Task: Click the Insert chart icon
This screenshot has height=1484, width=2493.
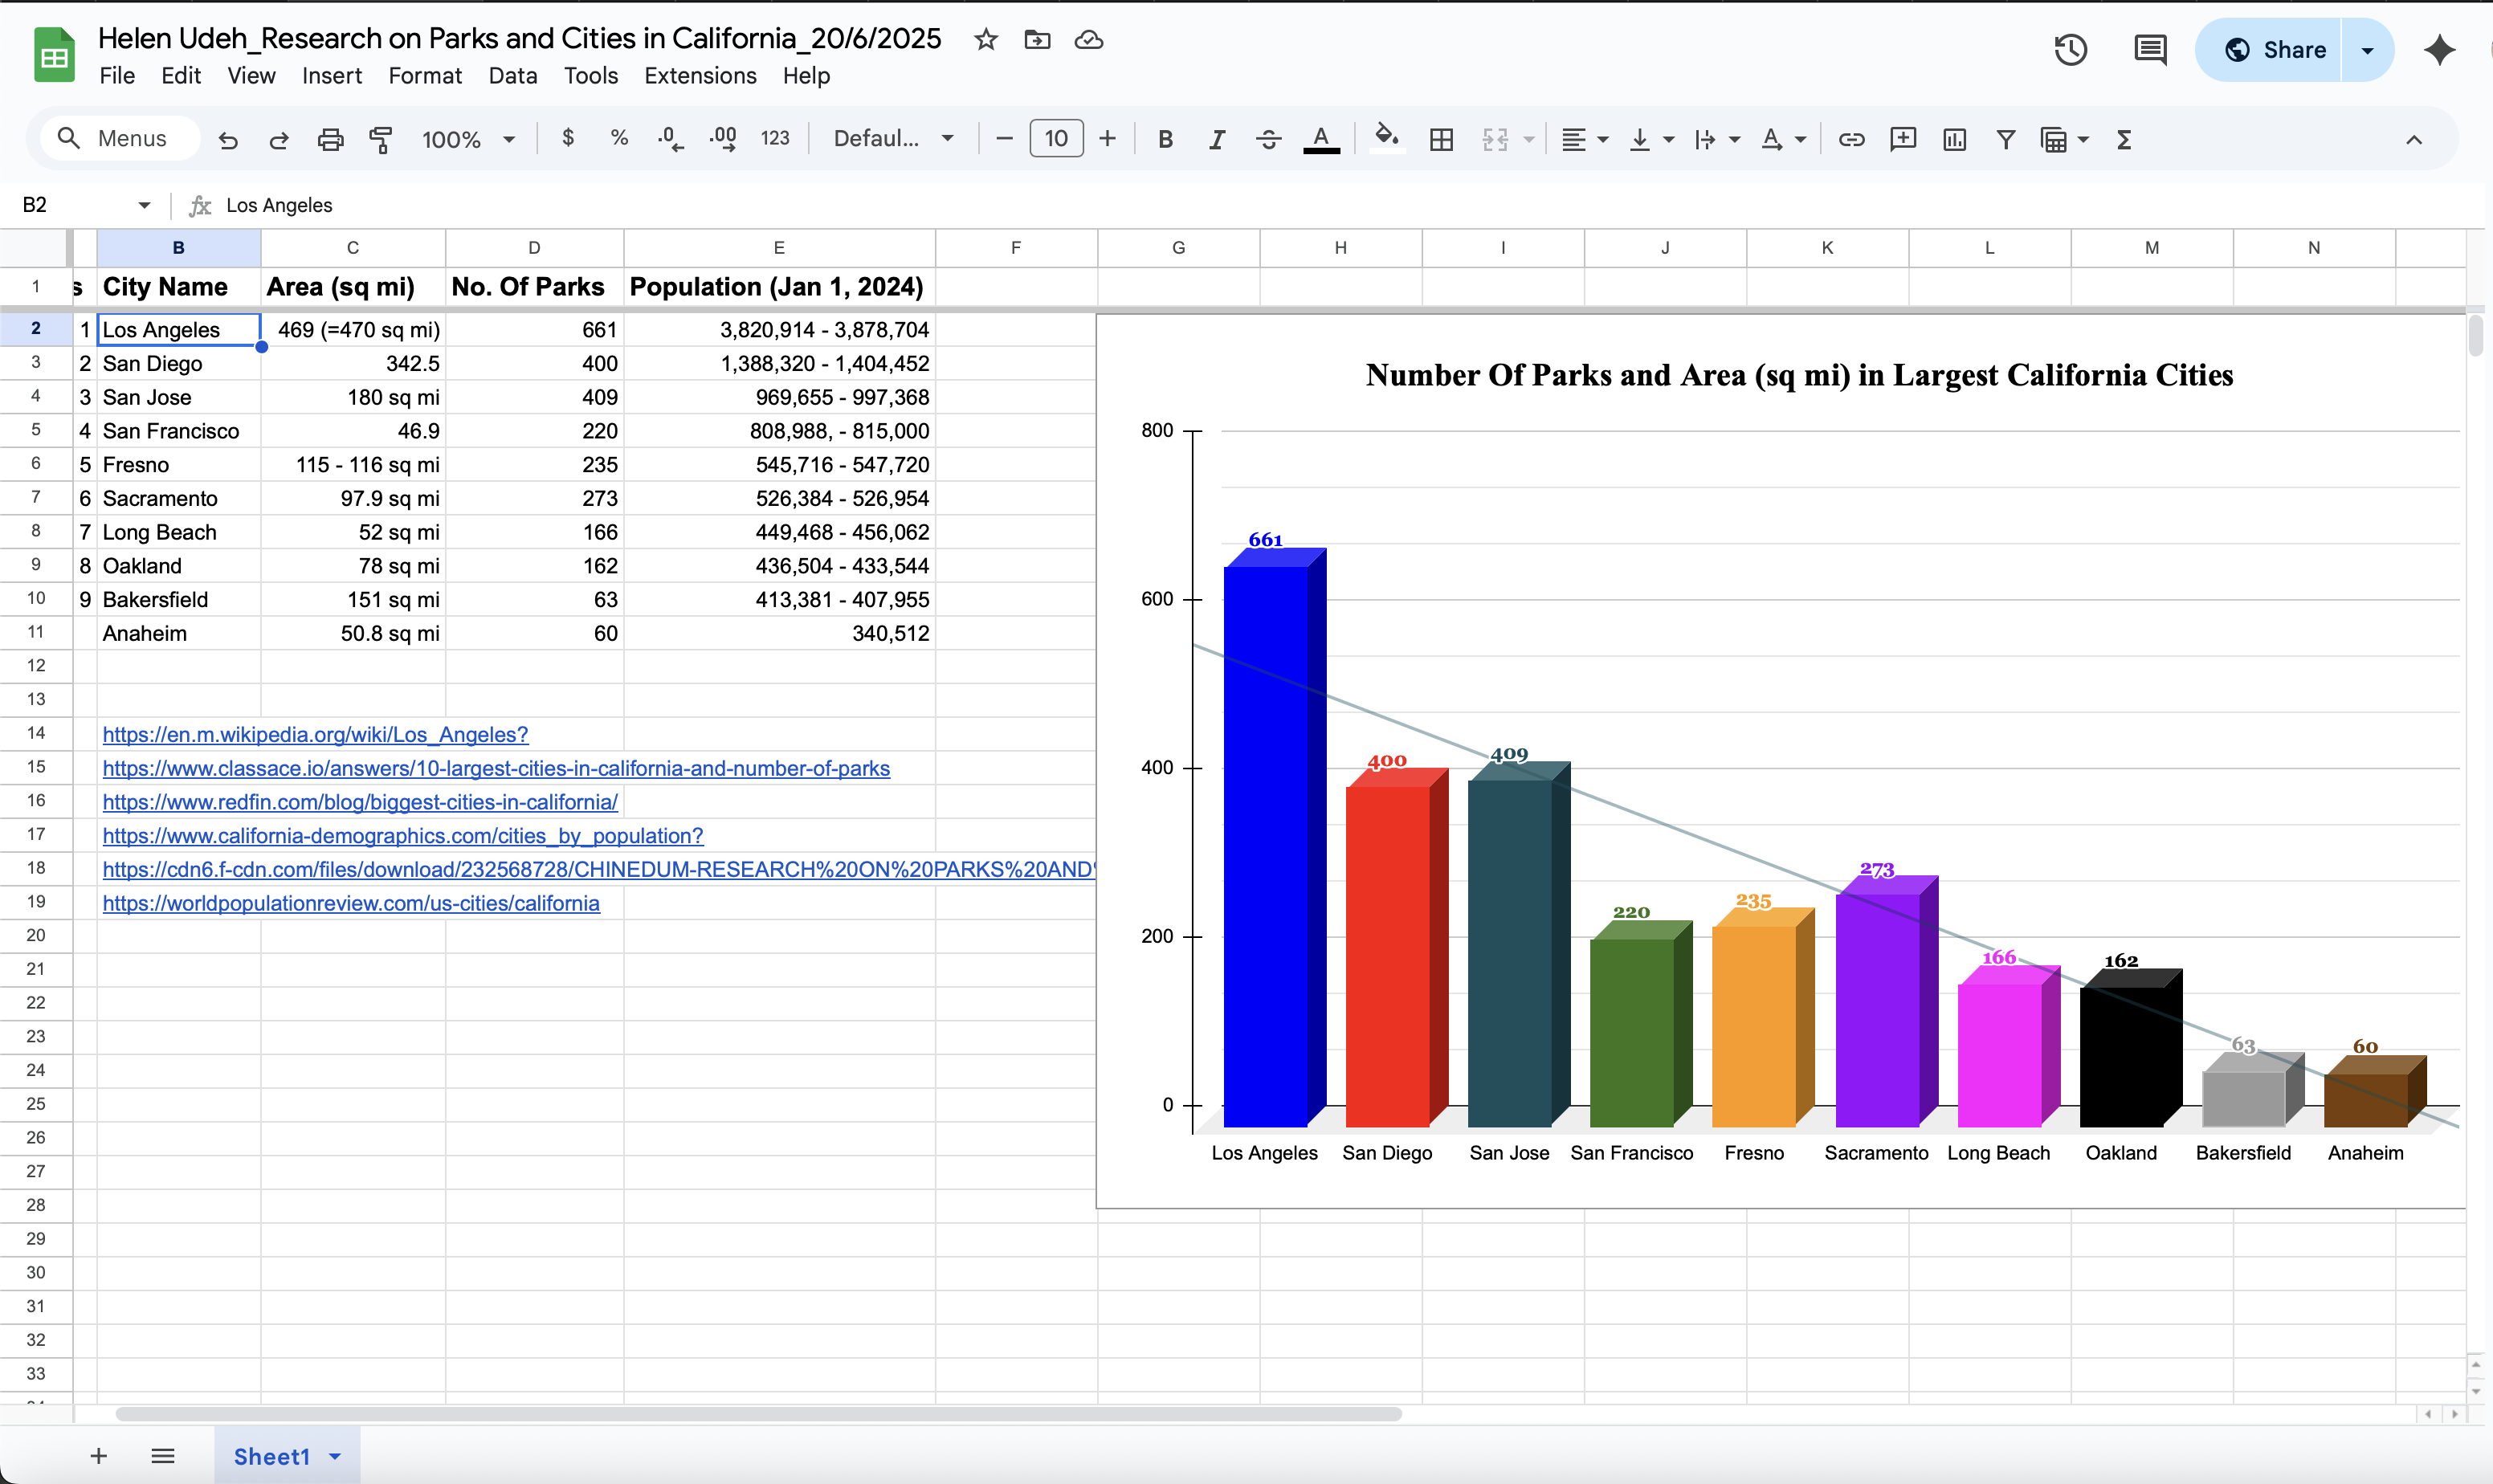Action: pos(1954,139)
